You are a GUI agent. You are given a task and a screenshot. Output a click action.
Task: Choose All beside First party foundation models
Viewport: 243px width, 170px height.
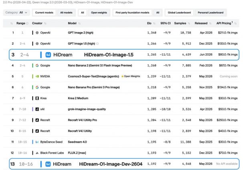[158, 12]
